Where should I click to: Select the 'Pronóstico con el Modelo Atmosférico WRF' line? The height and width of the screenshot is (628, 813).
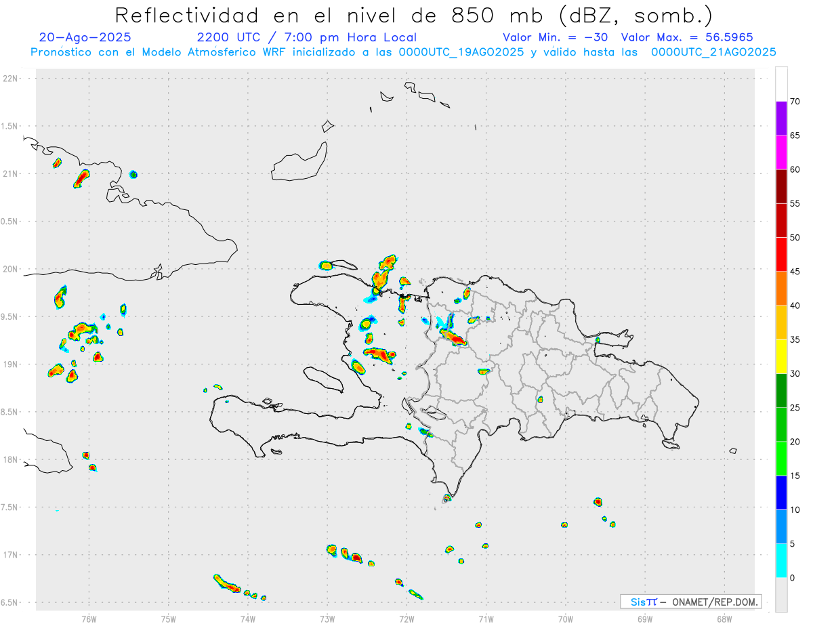point(403,52)
